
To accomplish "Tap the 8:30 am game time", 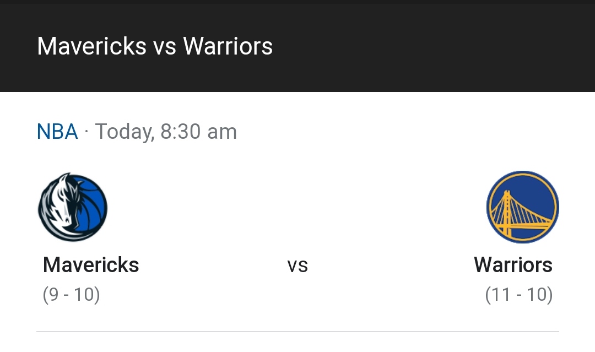I will pos(198,132).
